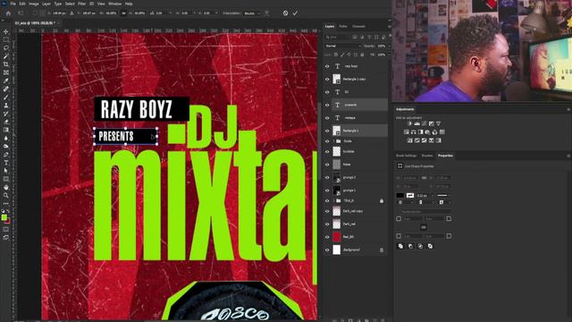572x322 pixels.
Task: Select the 'Dark_red copy' layer
Action: [x=359, y=211]
